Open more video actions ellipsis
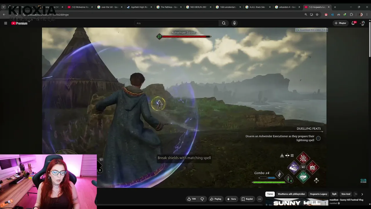The height and width of the screenshot is (209, 371). tap(260, 199)
